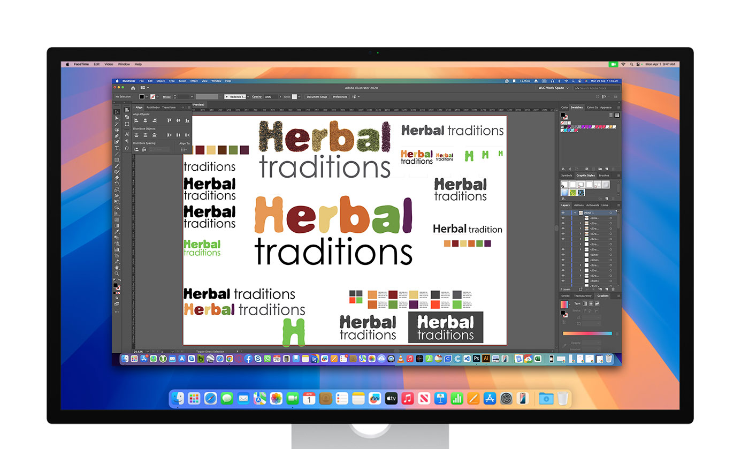The width and height of the screenshot is (741, 449).
Task: Open the Effect menu
Action: (194, 81)
